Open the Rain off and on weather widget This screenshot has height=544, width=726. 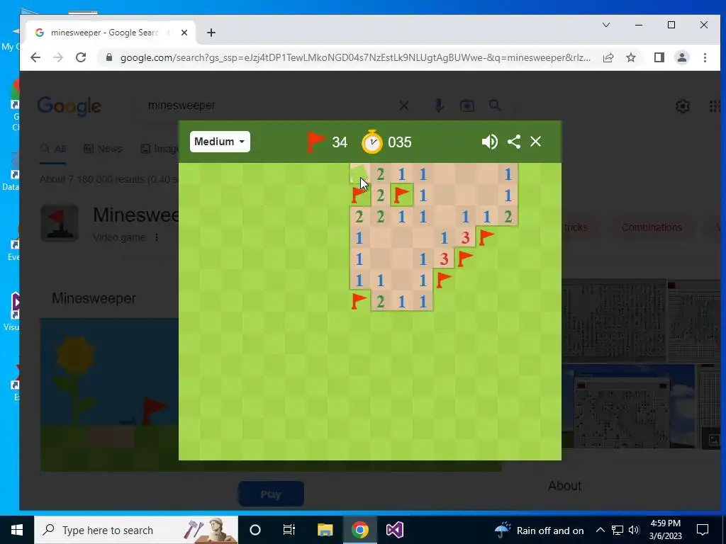tap(540, 530)
